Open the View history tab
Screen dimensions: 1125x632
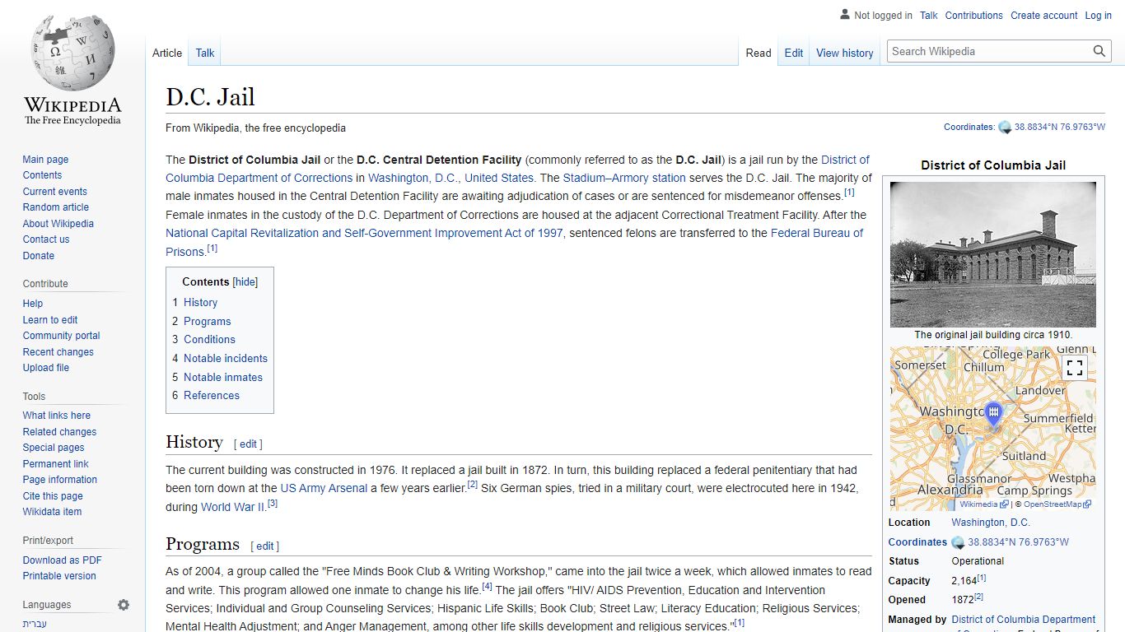coord(845,53)
